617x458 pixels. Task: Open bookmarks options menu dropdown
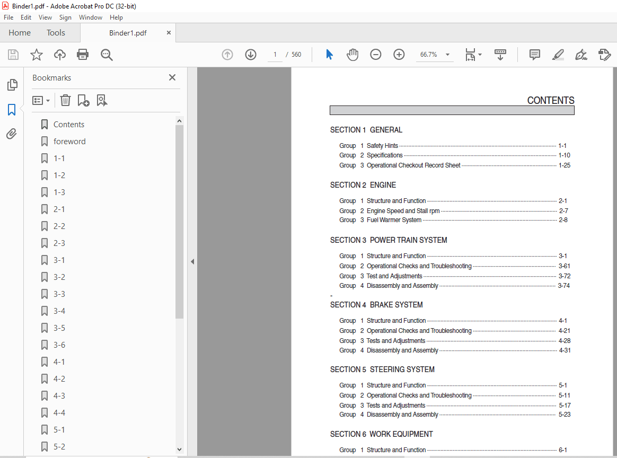point(41,100)
